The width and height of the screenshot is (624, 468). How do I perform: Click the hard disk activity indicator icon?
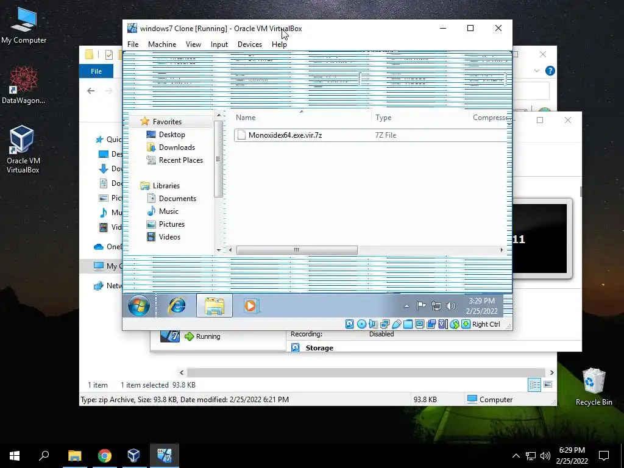(x=349, y=324)
